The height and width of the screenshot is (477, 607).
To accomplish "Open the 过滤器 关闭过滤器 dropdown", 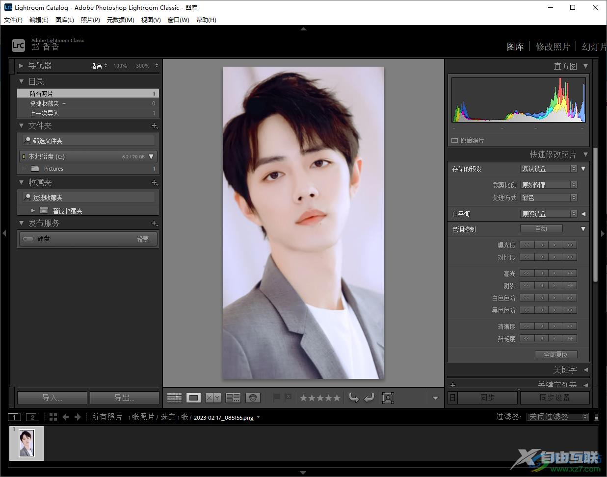I will coord(558,417).
